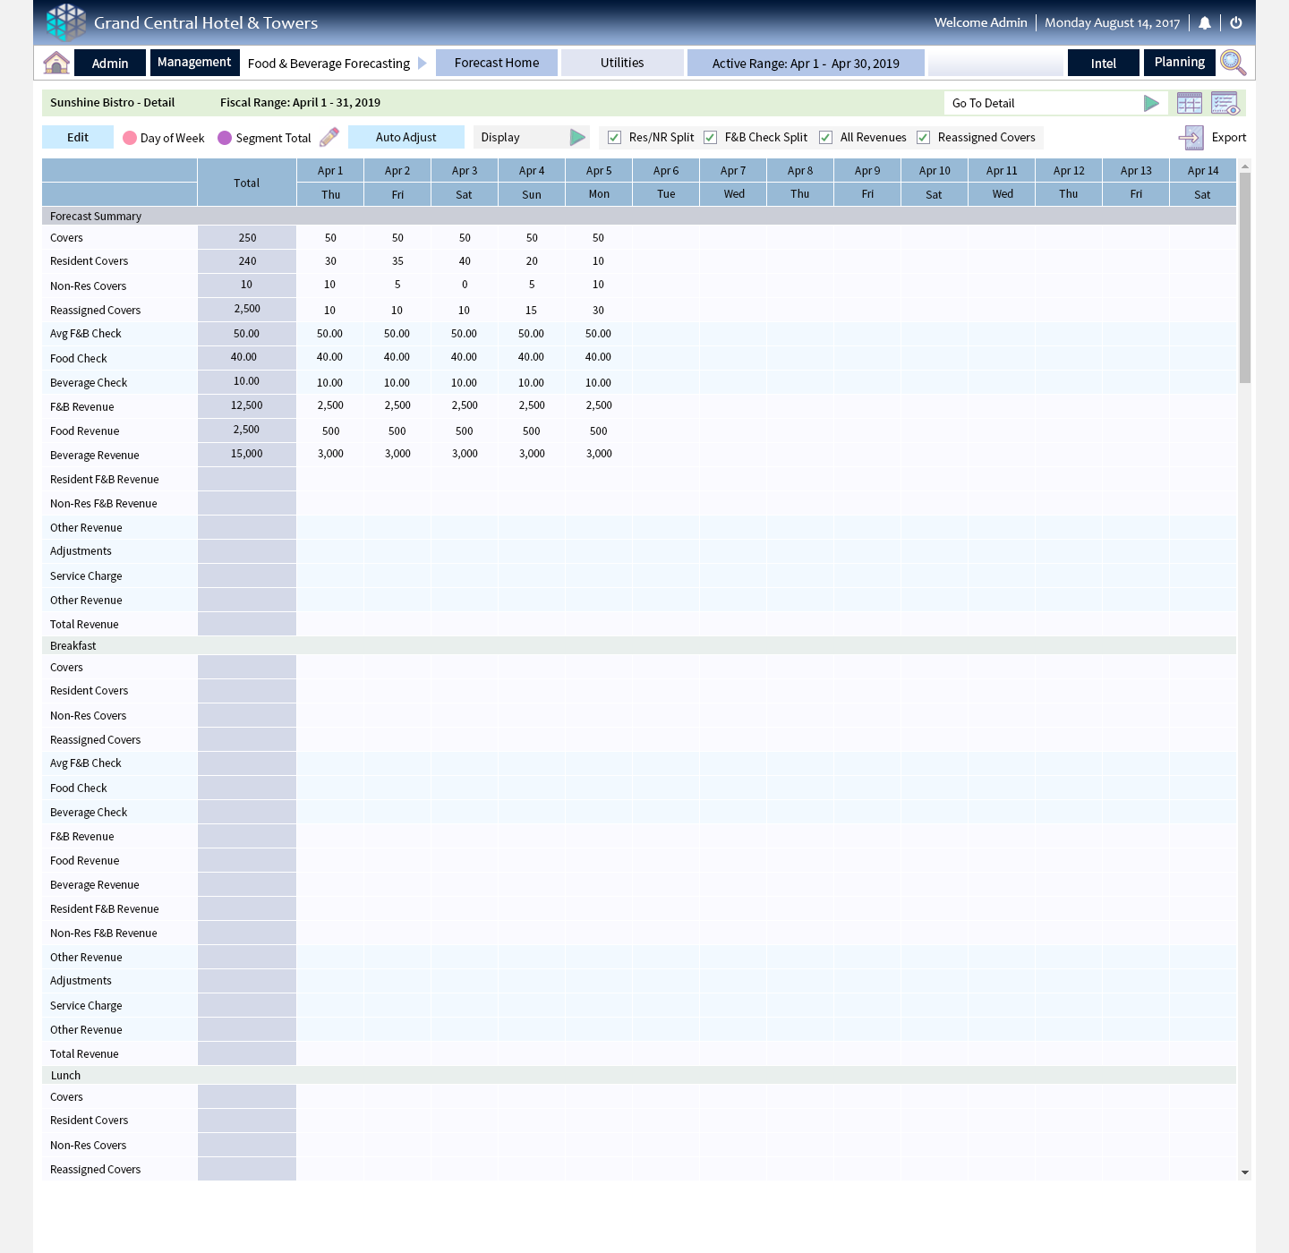The width and height of the screenshot is (1289, 1253).
Task: Select the Day of Week radio option
Action: click(x=130, y=138)
